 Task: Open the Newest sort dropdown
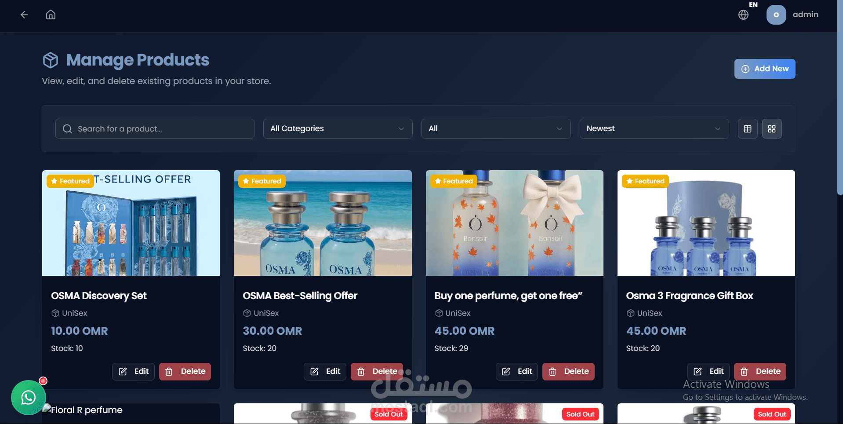point(654,128)
